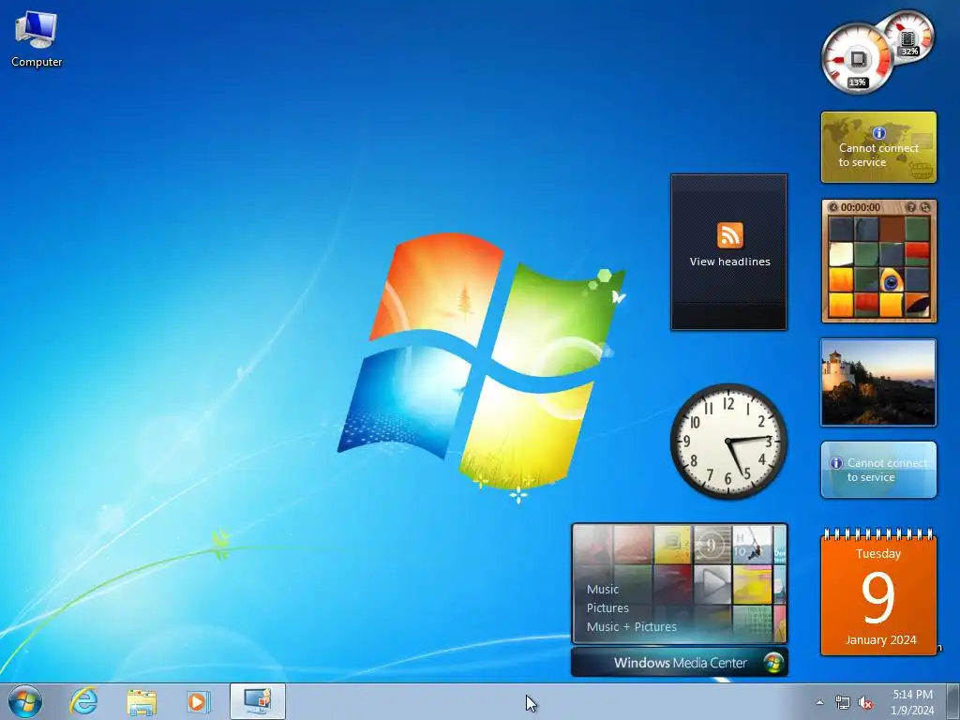
Task: Open the taskbar clock showing 5:14 PM
Action: (x=912, y=702)
